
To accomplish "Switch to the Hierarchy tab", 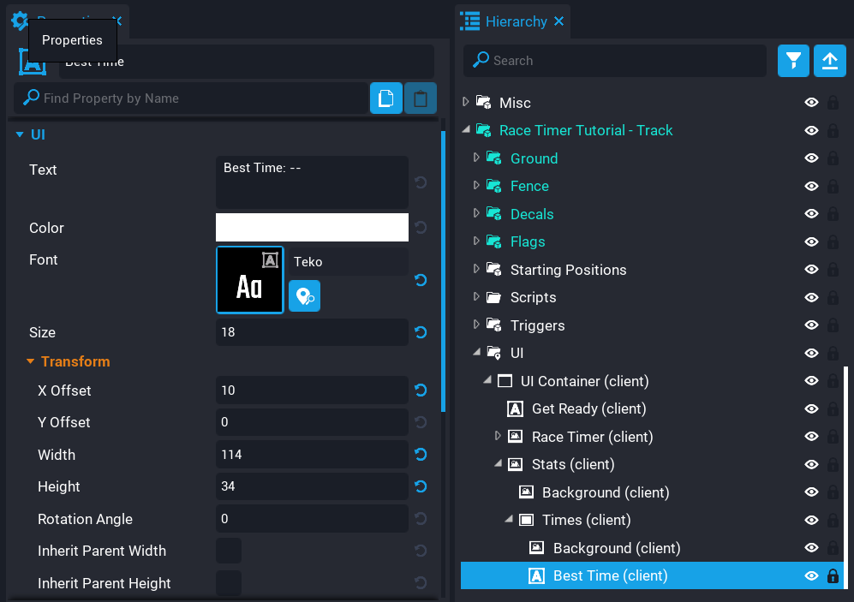I will [515, 21].
